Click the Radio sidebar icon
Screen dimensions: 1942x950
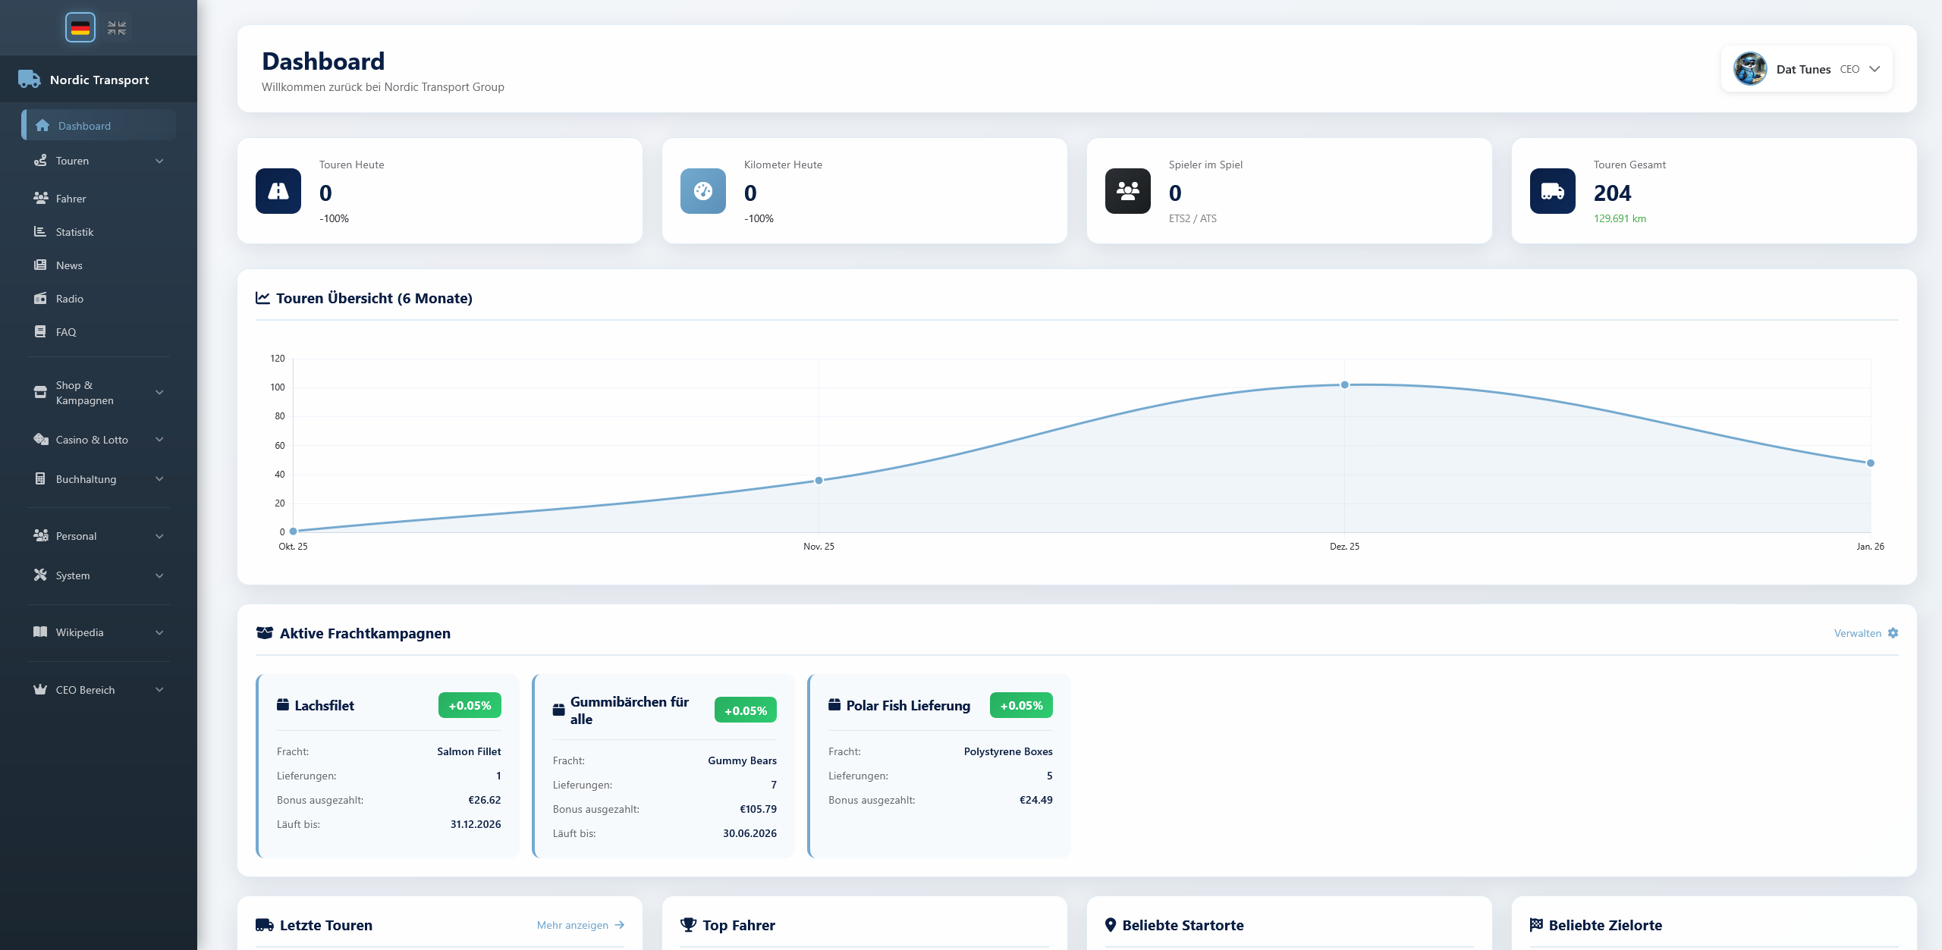tap(40, 299)
